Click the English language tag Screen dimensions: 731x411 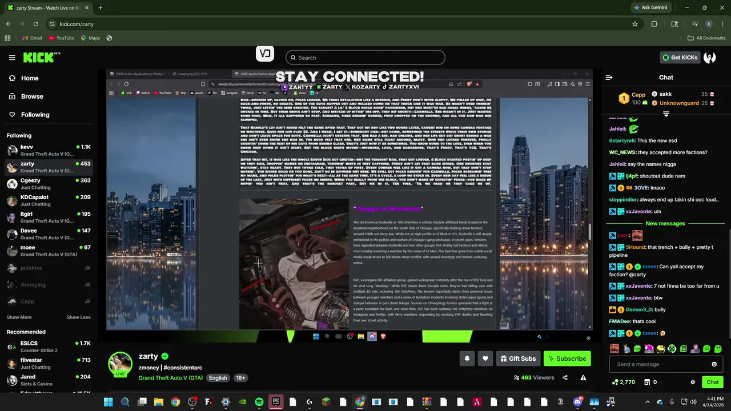click(x=218, y=378)
